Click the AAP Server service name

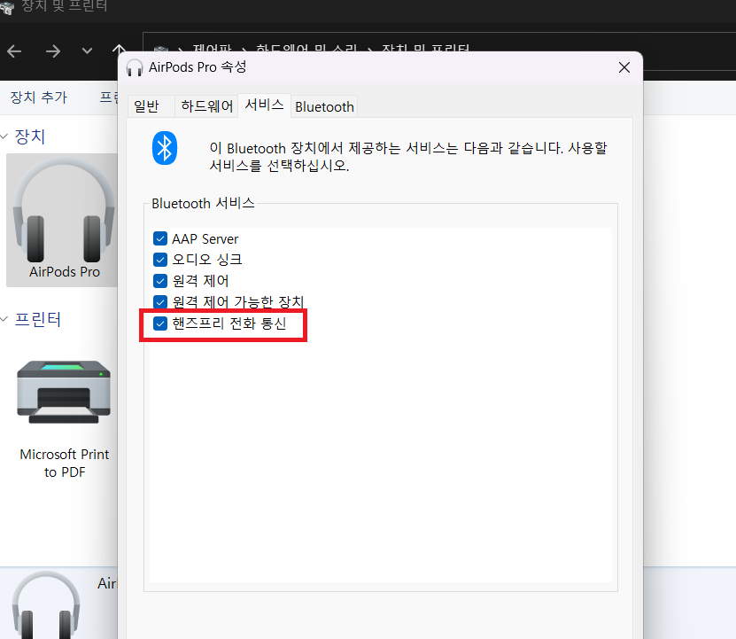point(205,239)
